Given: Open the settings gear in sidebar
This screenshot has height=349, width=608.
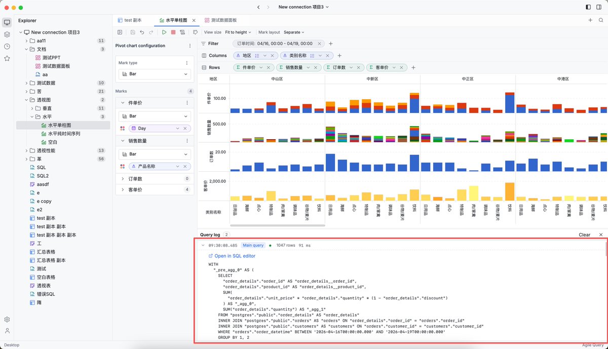Looking at the screenshot, I should pyautogui.click(x=7, y=320).
